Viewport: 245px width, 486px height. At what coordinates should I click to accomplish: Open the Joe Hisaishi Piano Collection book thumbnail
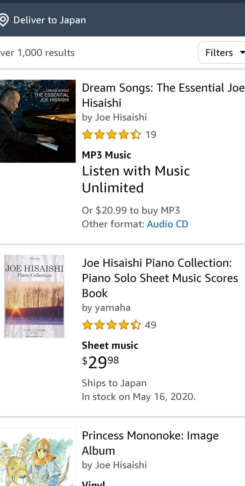(34, 296)
